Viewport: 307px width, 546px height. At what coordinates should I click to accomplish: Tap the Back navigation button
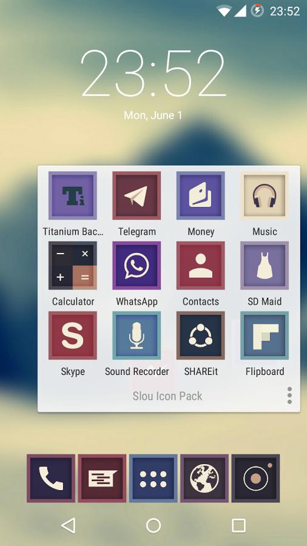coord(68,525)
